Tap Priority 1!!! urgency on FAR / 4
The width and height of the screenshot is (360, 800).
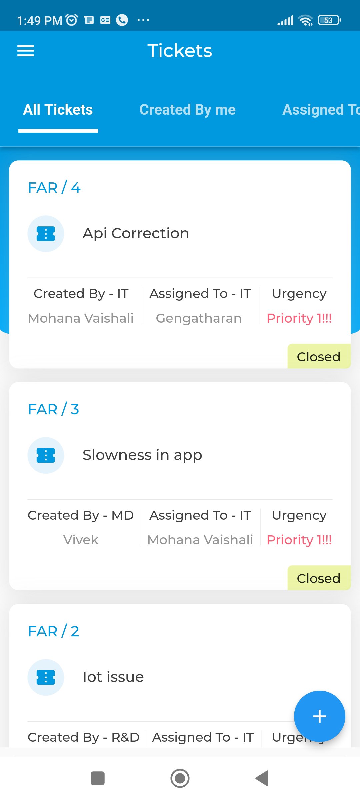tap(299, 318)
